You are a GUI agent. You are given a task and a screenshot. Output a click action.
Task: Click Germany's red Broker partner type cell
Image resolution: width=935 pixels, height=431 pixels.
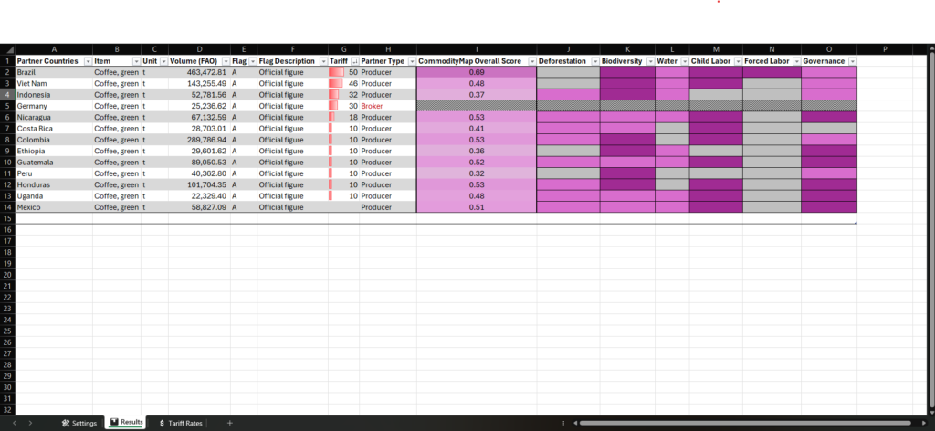[387, 106]
